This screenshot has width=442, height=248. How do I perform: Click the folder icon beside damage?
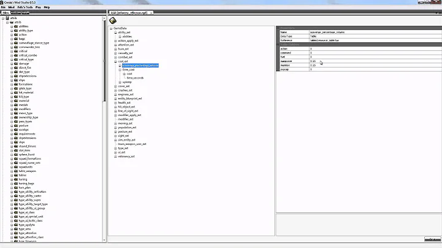pos(16,63)
